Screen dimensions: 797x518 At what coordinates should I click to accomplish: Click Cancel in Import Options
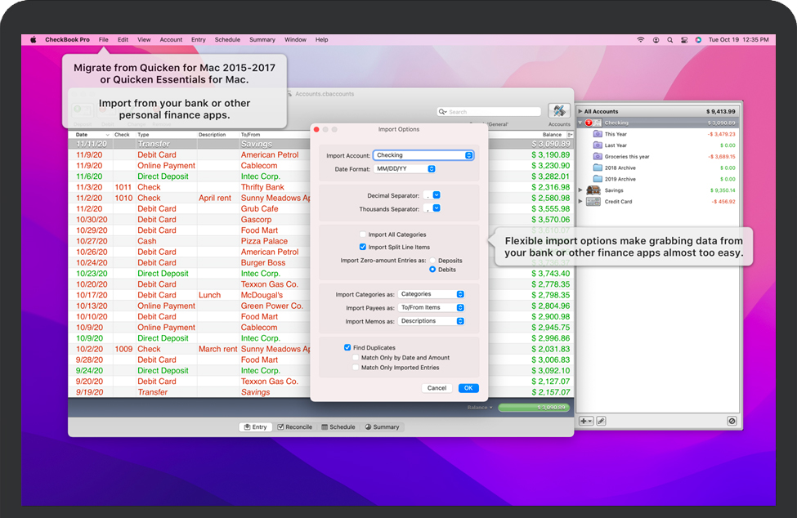coord(437,388)
